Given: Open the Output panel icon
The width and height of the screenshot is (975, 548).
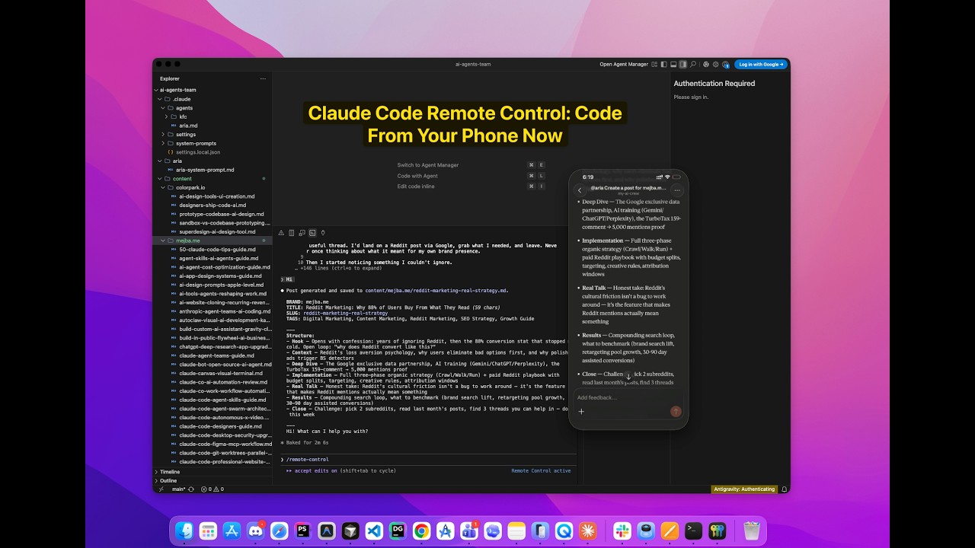Looking at the screenshot, I should (292, 233).
